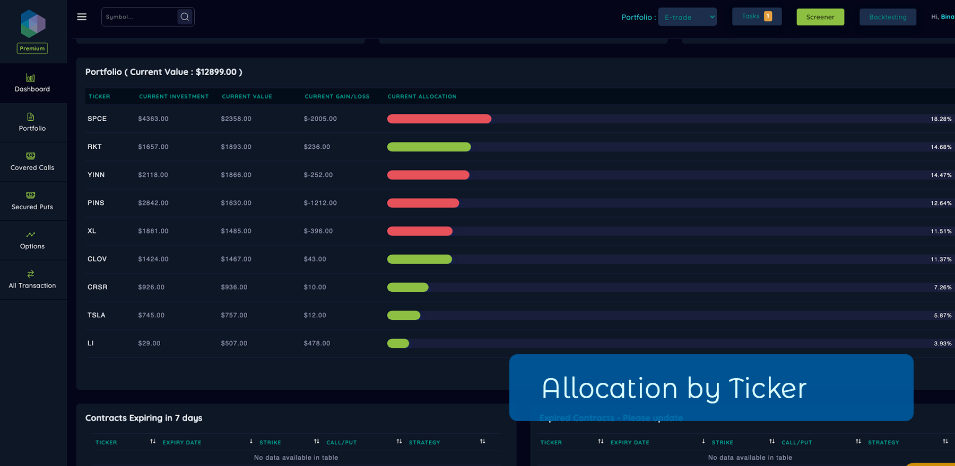Open the Portfolio sidebar icon
The image size is (955, 466).
(31, 117)
